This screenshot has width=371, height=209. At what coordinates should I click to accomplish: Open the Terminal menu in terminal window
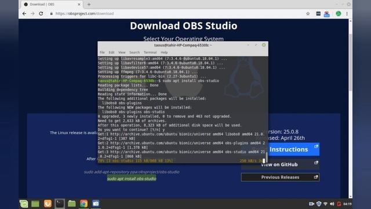click(150, 52)
